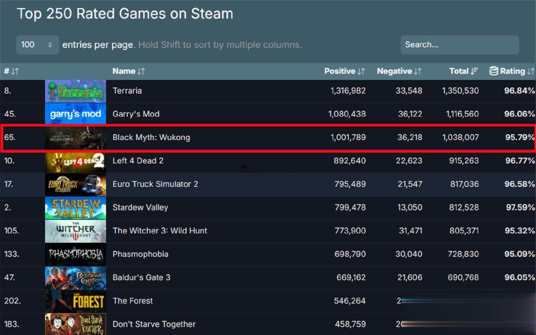Click the Garry's Mod name link
The image size is (536, 335).
tap(136, 114)
